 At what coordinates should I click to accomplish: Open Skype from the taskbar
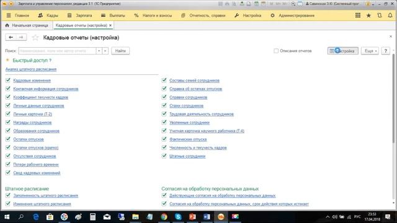(x=178, y=217)
